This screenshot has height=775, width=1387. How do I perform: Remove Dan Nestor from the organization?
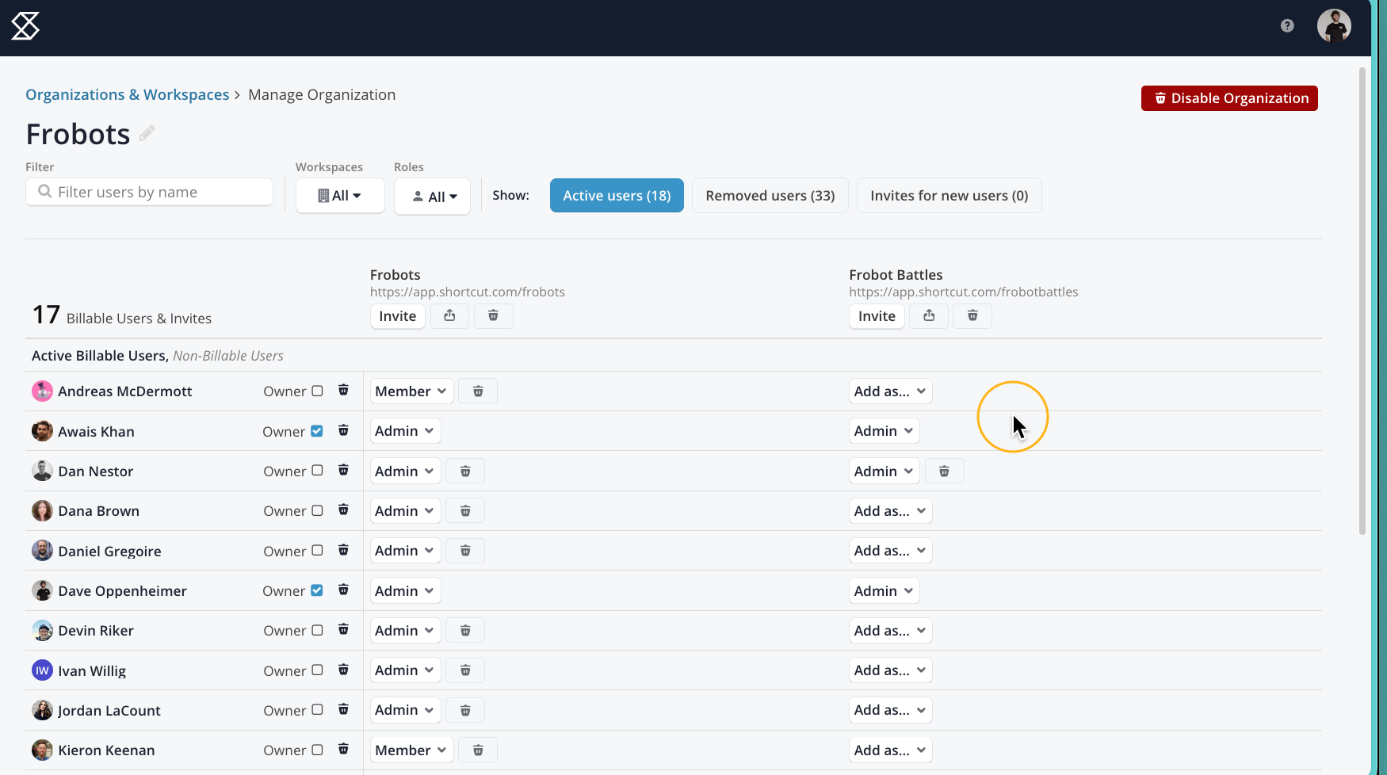pos(343,470)
